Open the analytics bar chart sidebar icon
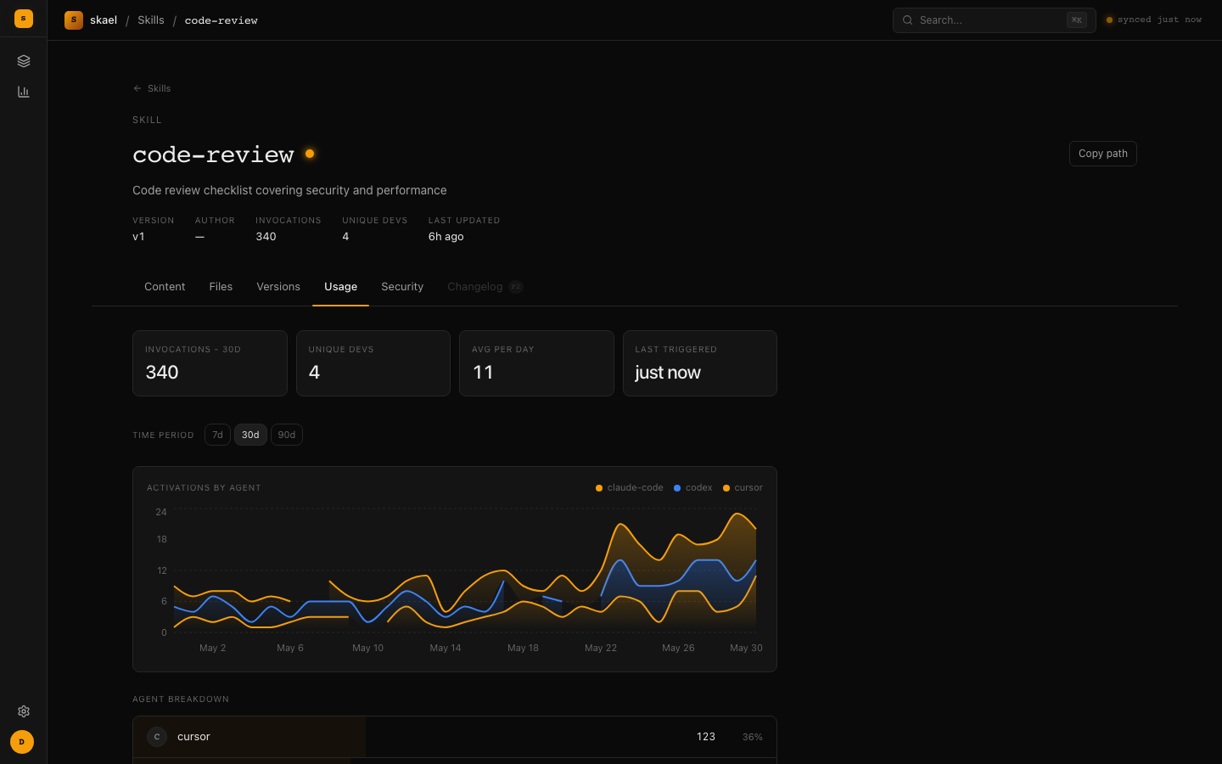1222x764 pixels. point(24,92)
